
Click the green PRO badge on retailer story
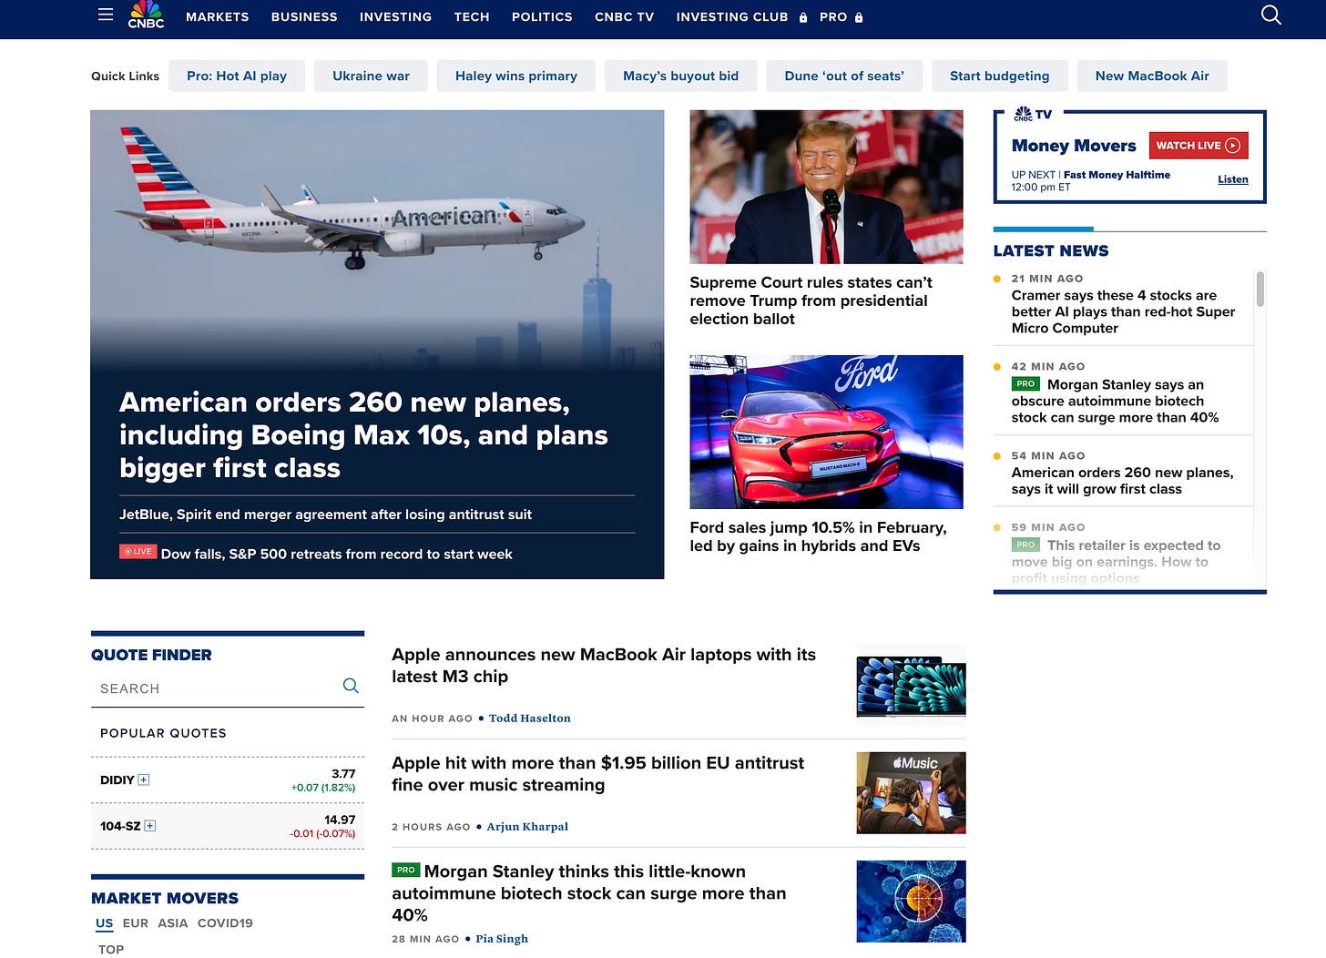pyautogui.click(x=1025, y=545)
